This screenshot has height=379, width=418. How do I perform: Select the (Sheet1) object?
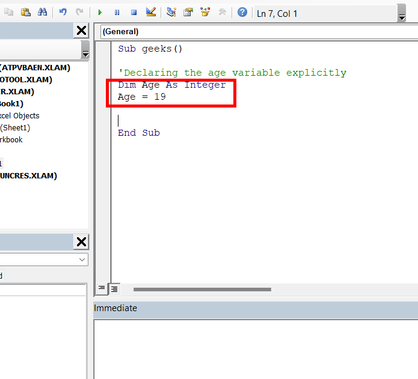click(15, 128)
